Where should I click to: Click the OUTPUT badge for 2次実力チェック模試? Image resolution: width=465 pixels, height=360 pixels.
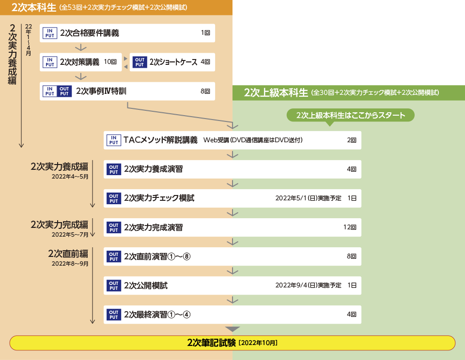(113, 198)
